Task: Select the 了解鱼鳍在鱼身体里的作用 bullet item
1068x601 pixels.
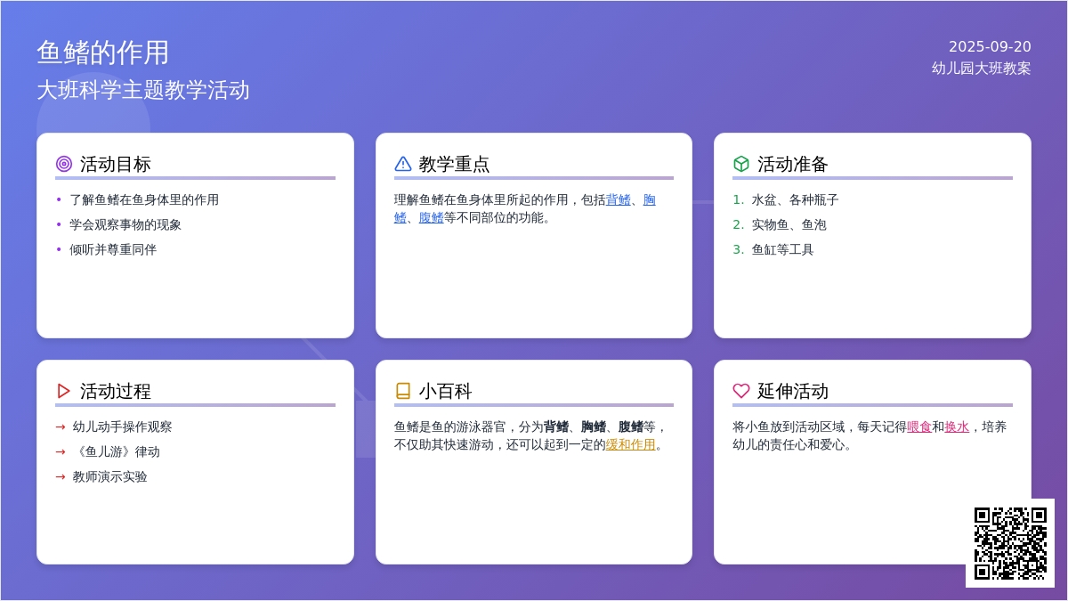Action: [144, 199]
